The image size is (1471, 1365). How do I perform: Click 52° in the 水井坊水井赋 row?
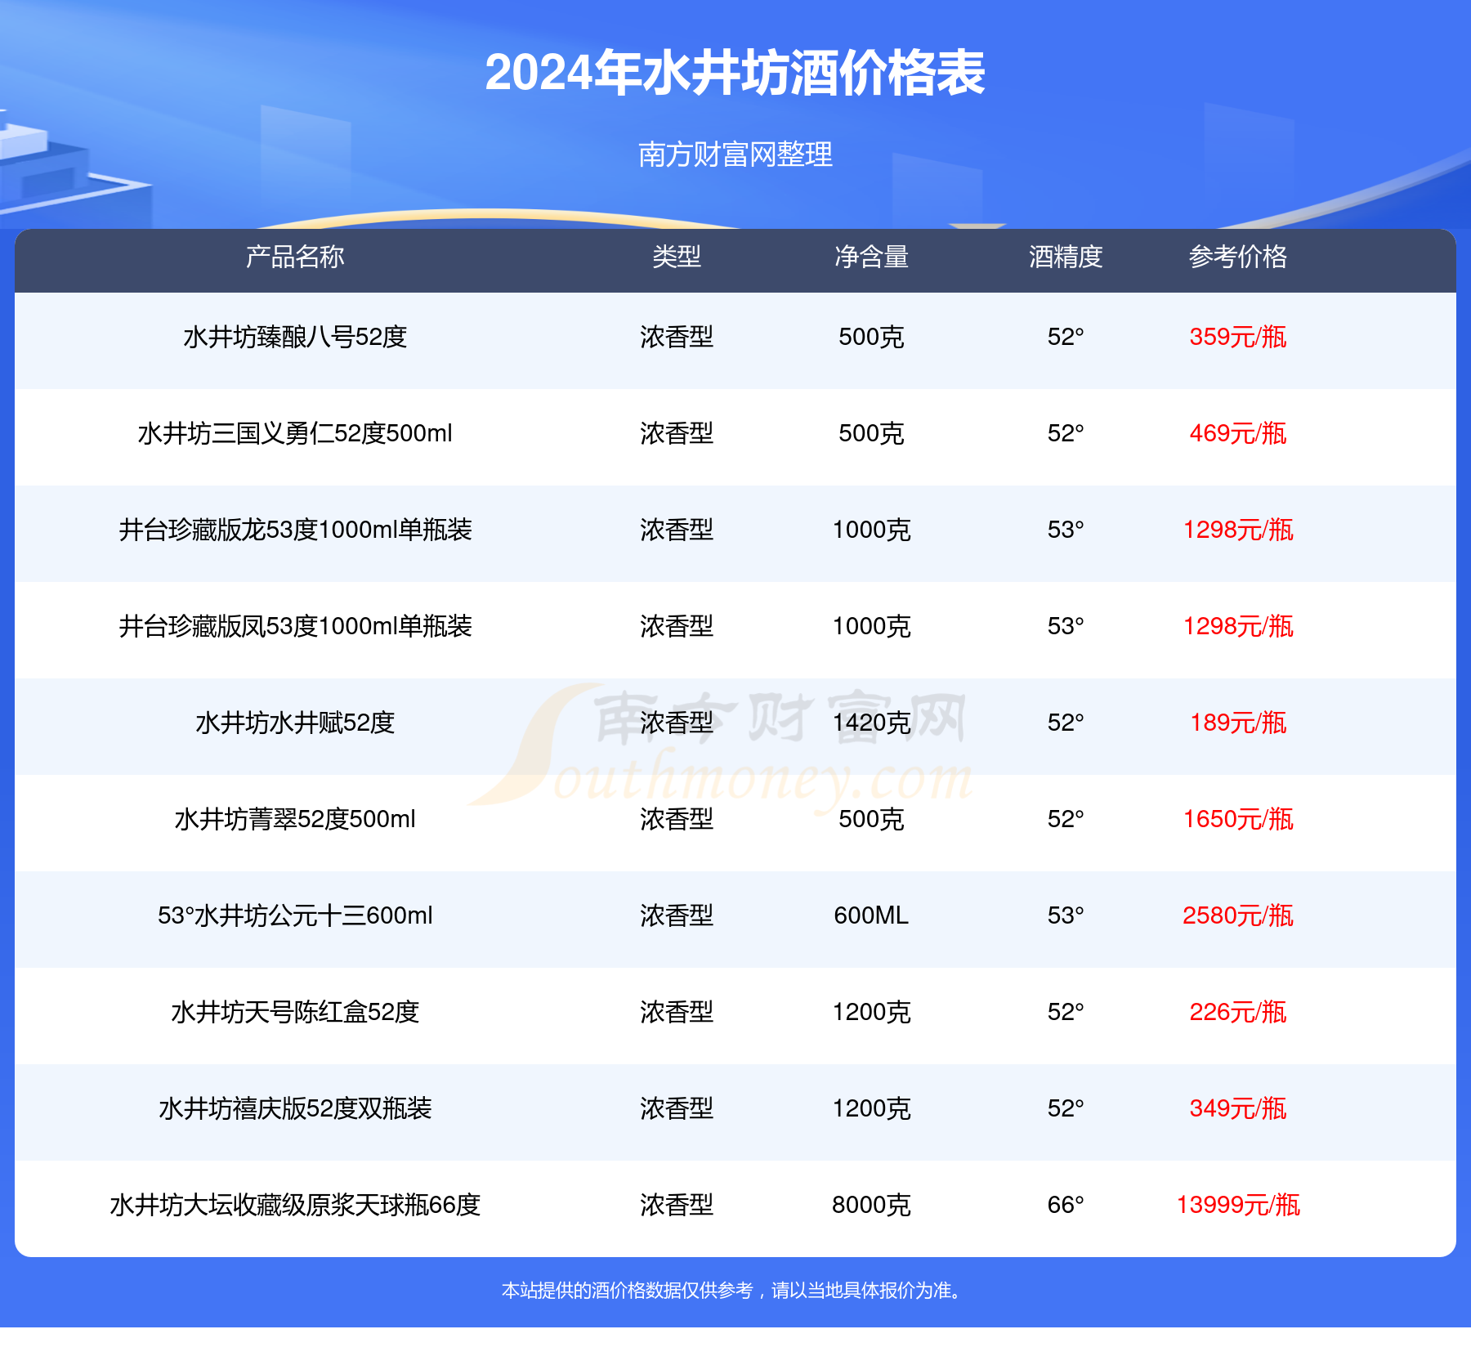(1066, 723)
